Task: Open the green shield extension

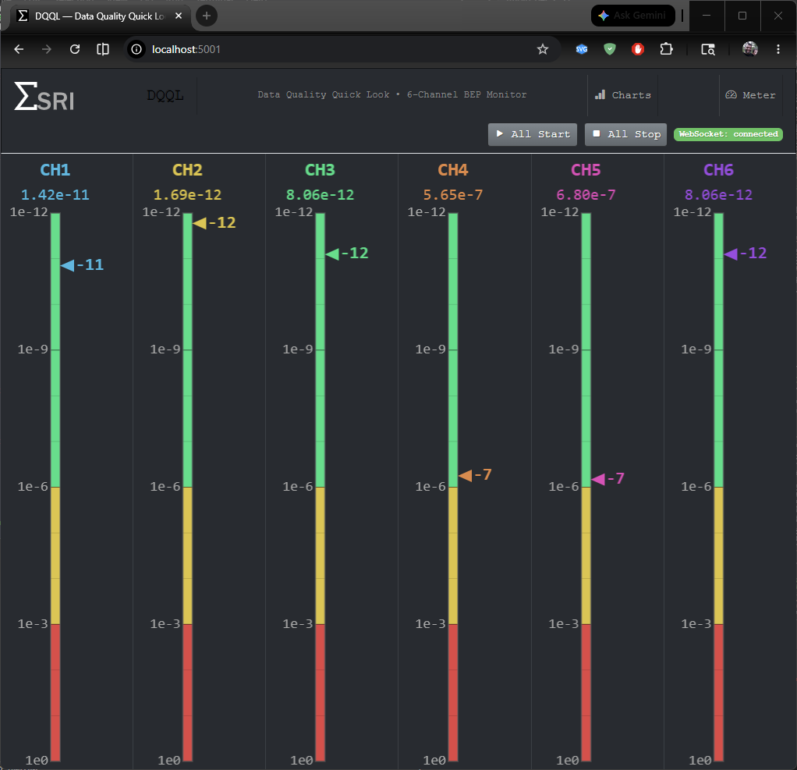Action: 609,49
